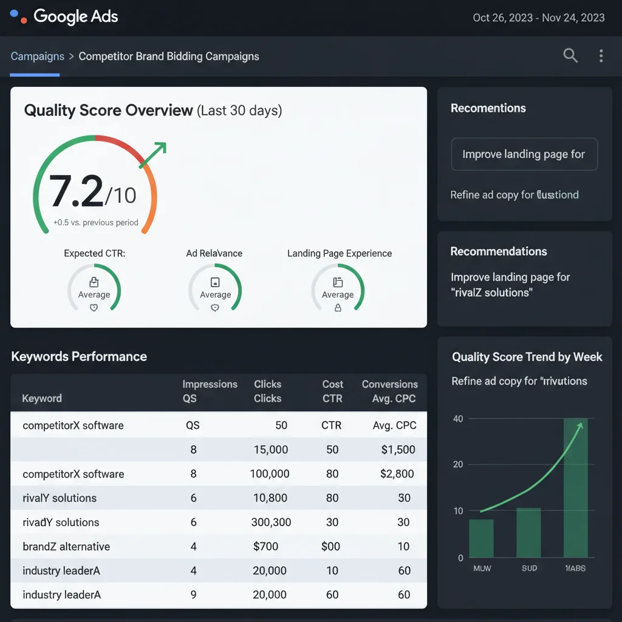Sort by Conversions Avg. CPC column header
The image size is (622, 622).
(x=389, y=391)
